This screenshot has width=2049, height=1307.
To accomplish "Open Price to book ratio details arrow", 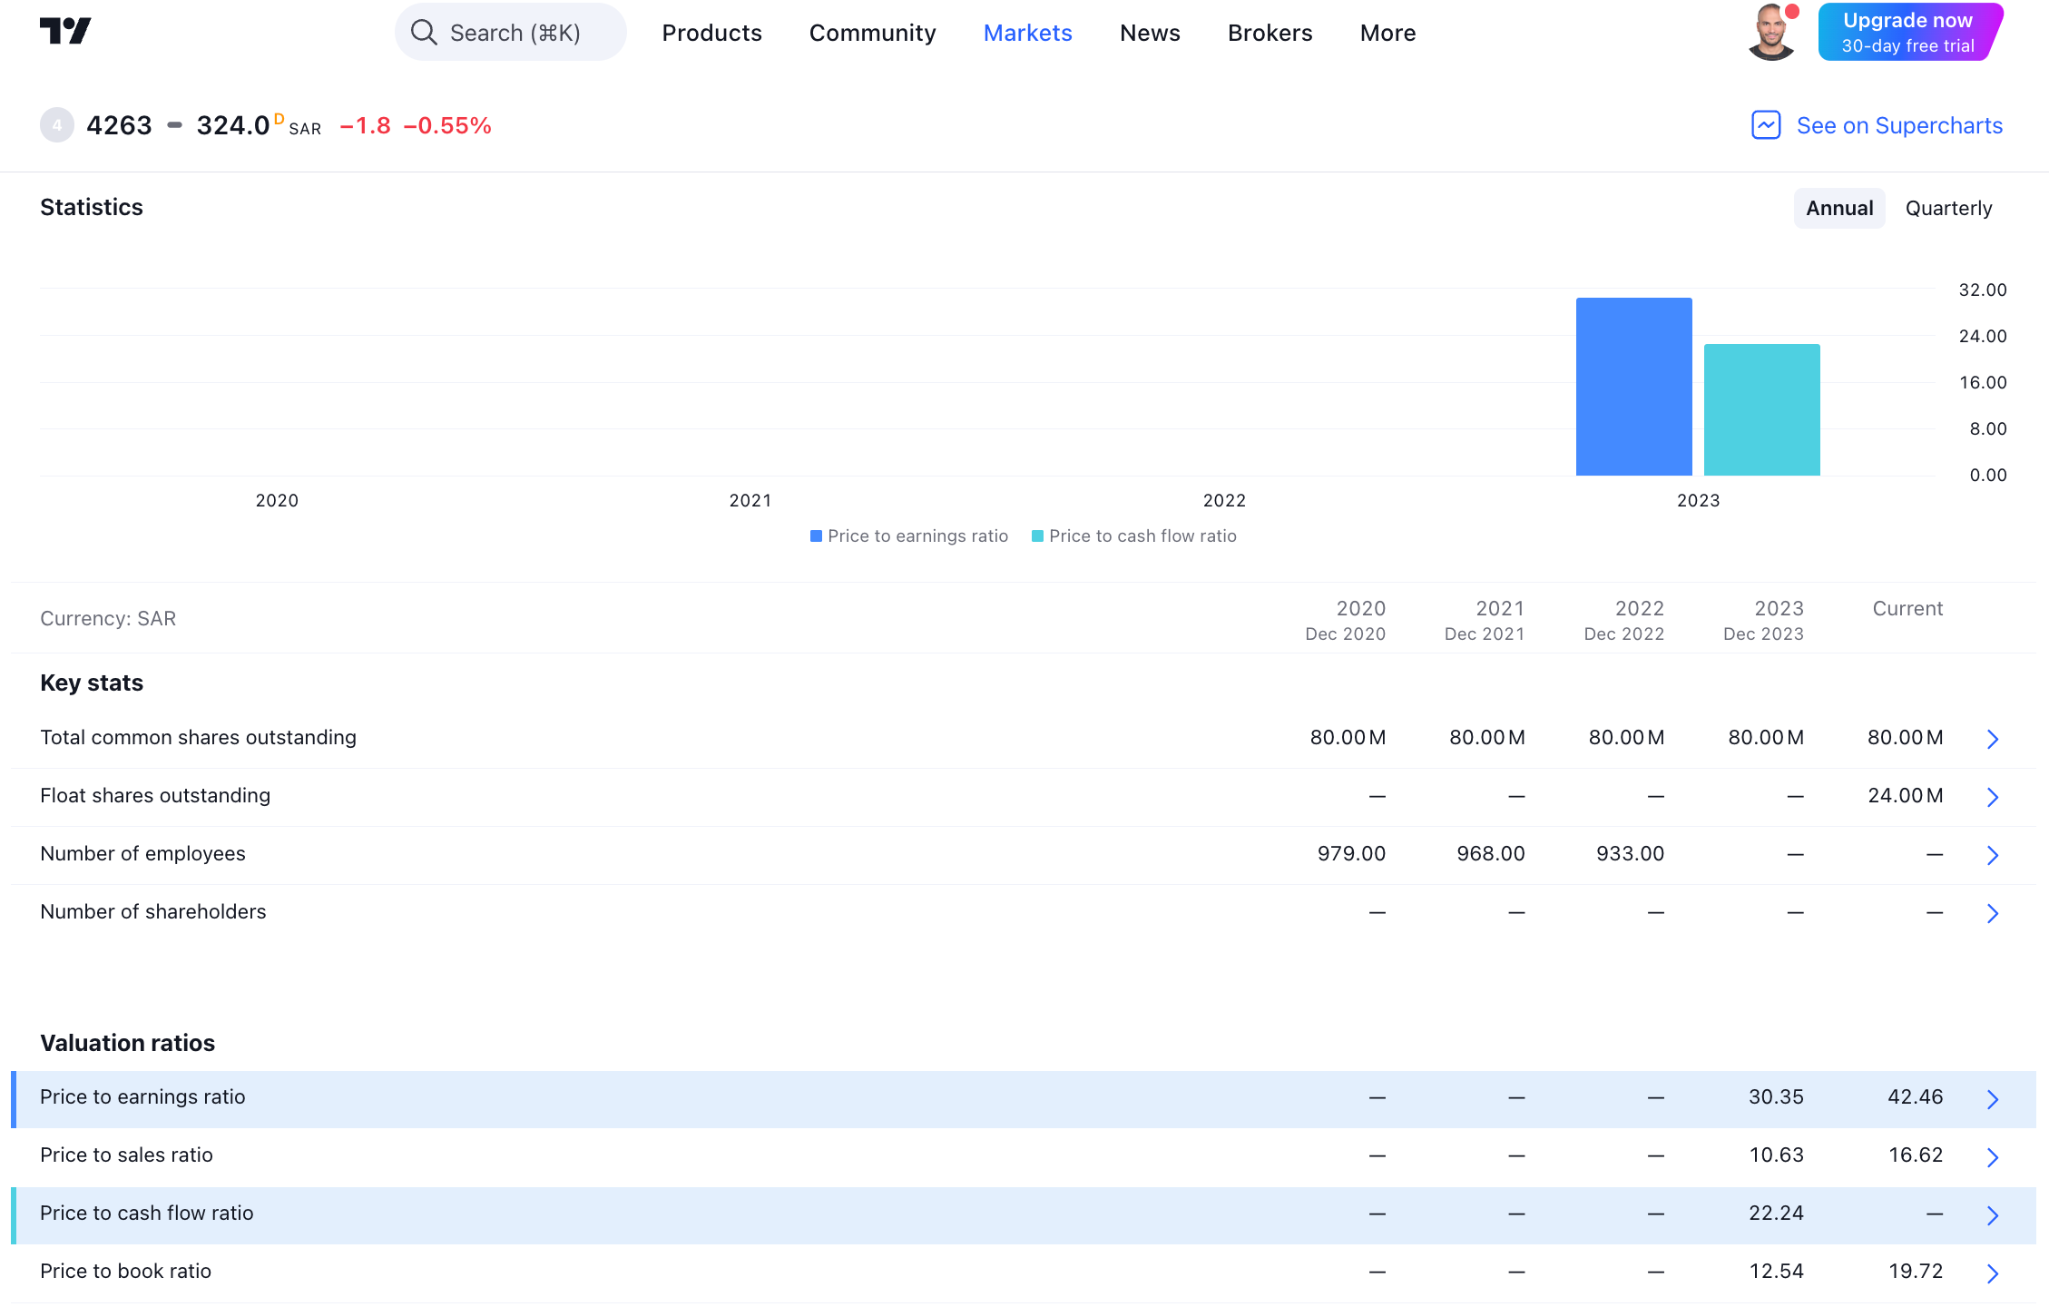I will point(1992,1273).
